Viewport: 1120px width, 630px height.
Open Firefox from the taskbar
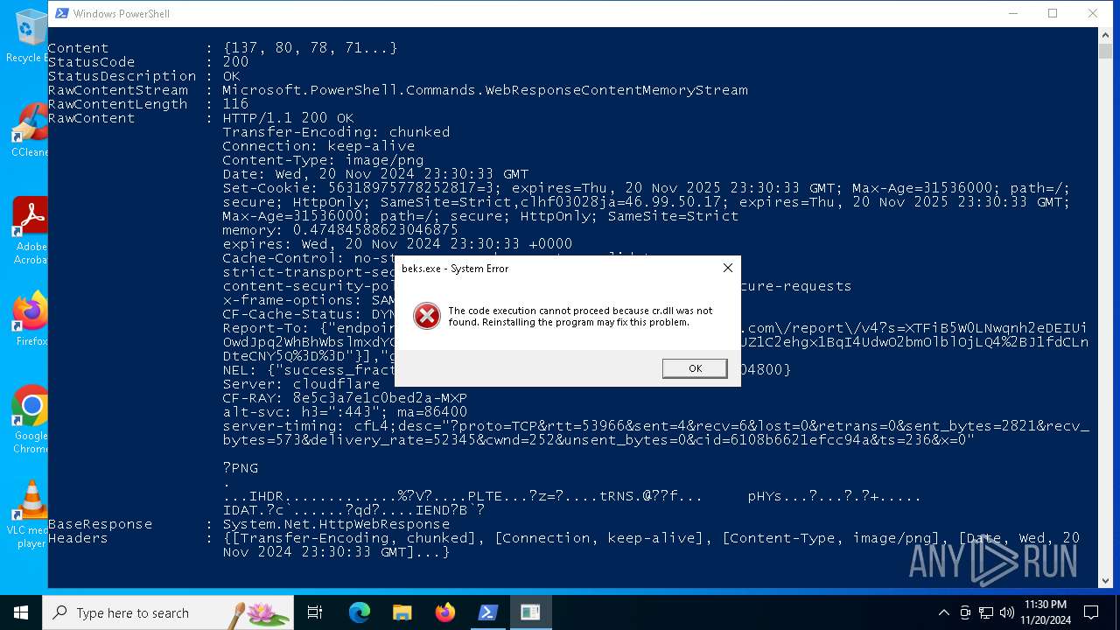[x=444, y=612]
